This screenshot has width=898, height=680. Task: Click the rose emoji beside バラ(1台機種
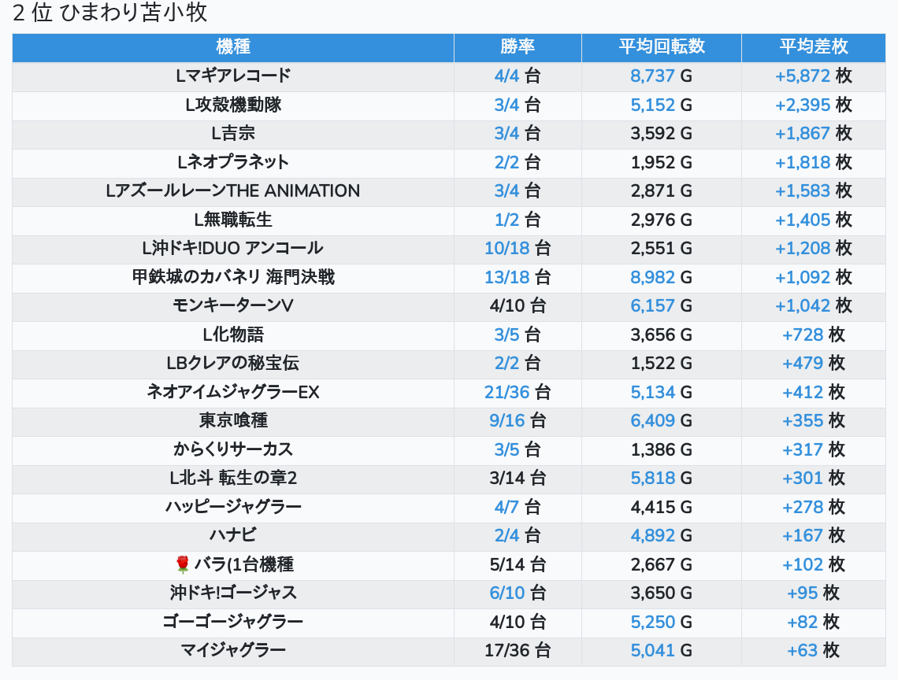coord(183,564)
